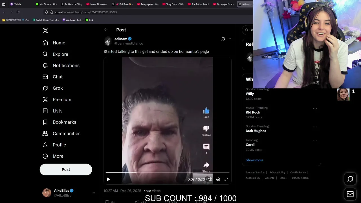Open the Willy trending topic
Screen dimensions: 361x203
click(x=250, y=94)
